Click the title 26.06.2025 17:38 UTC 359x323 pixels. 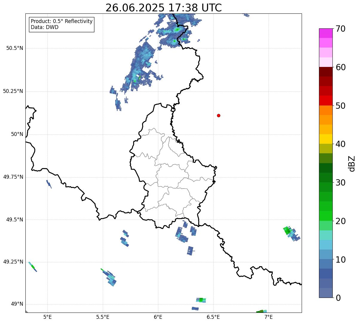(164, 8)
